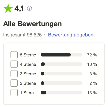This screenshot has height=107, width=108.
Task: Click the 2 Sterne rating bar
Action: (x=62, y=83)
